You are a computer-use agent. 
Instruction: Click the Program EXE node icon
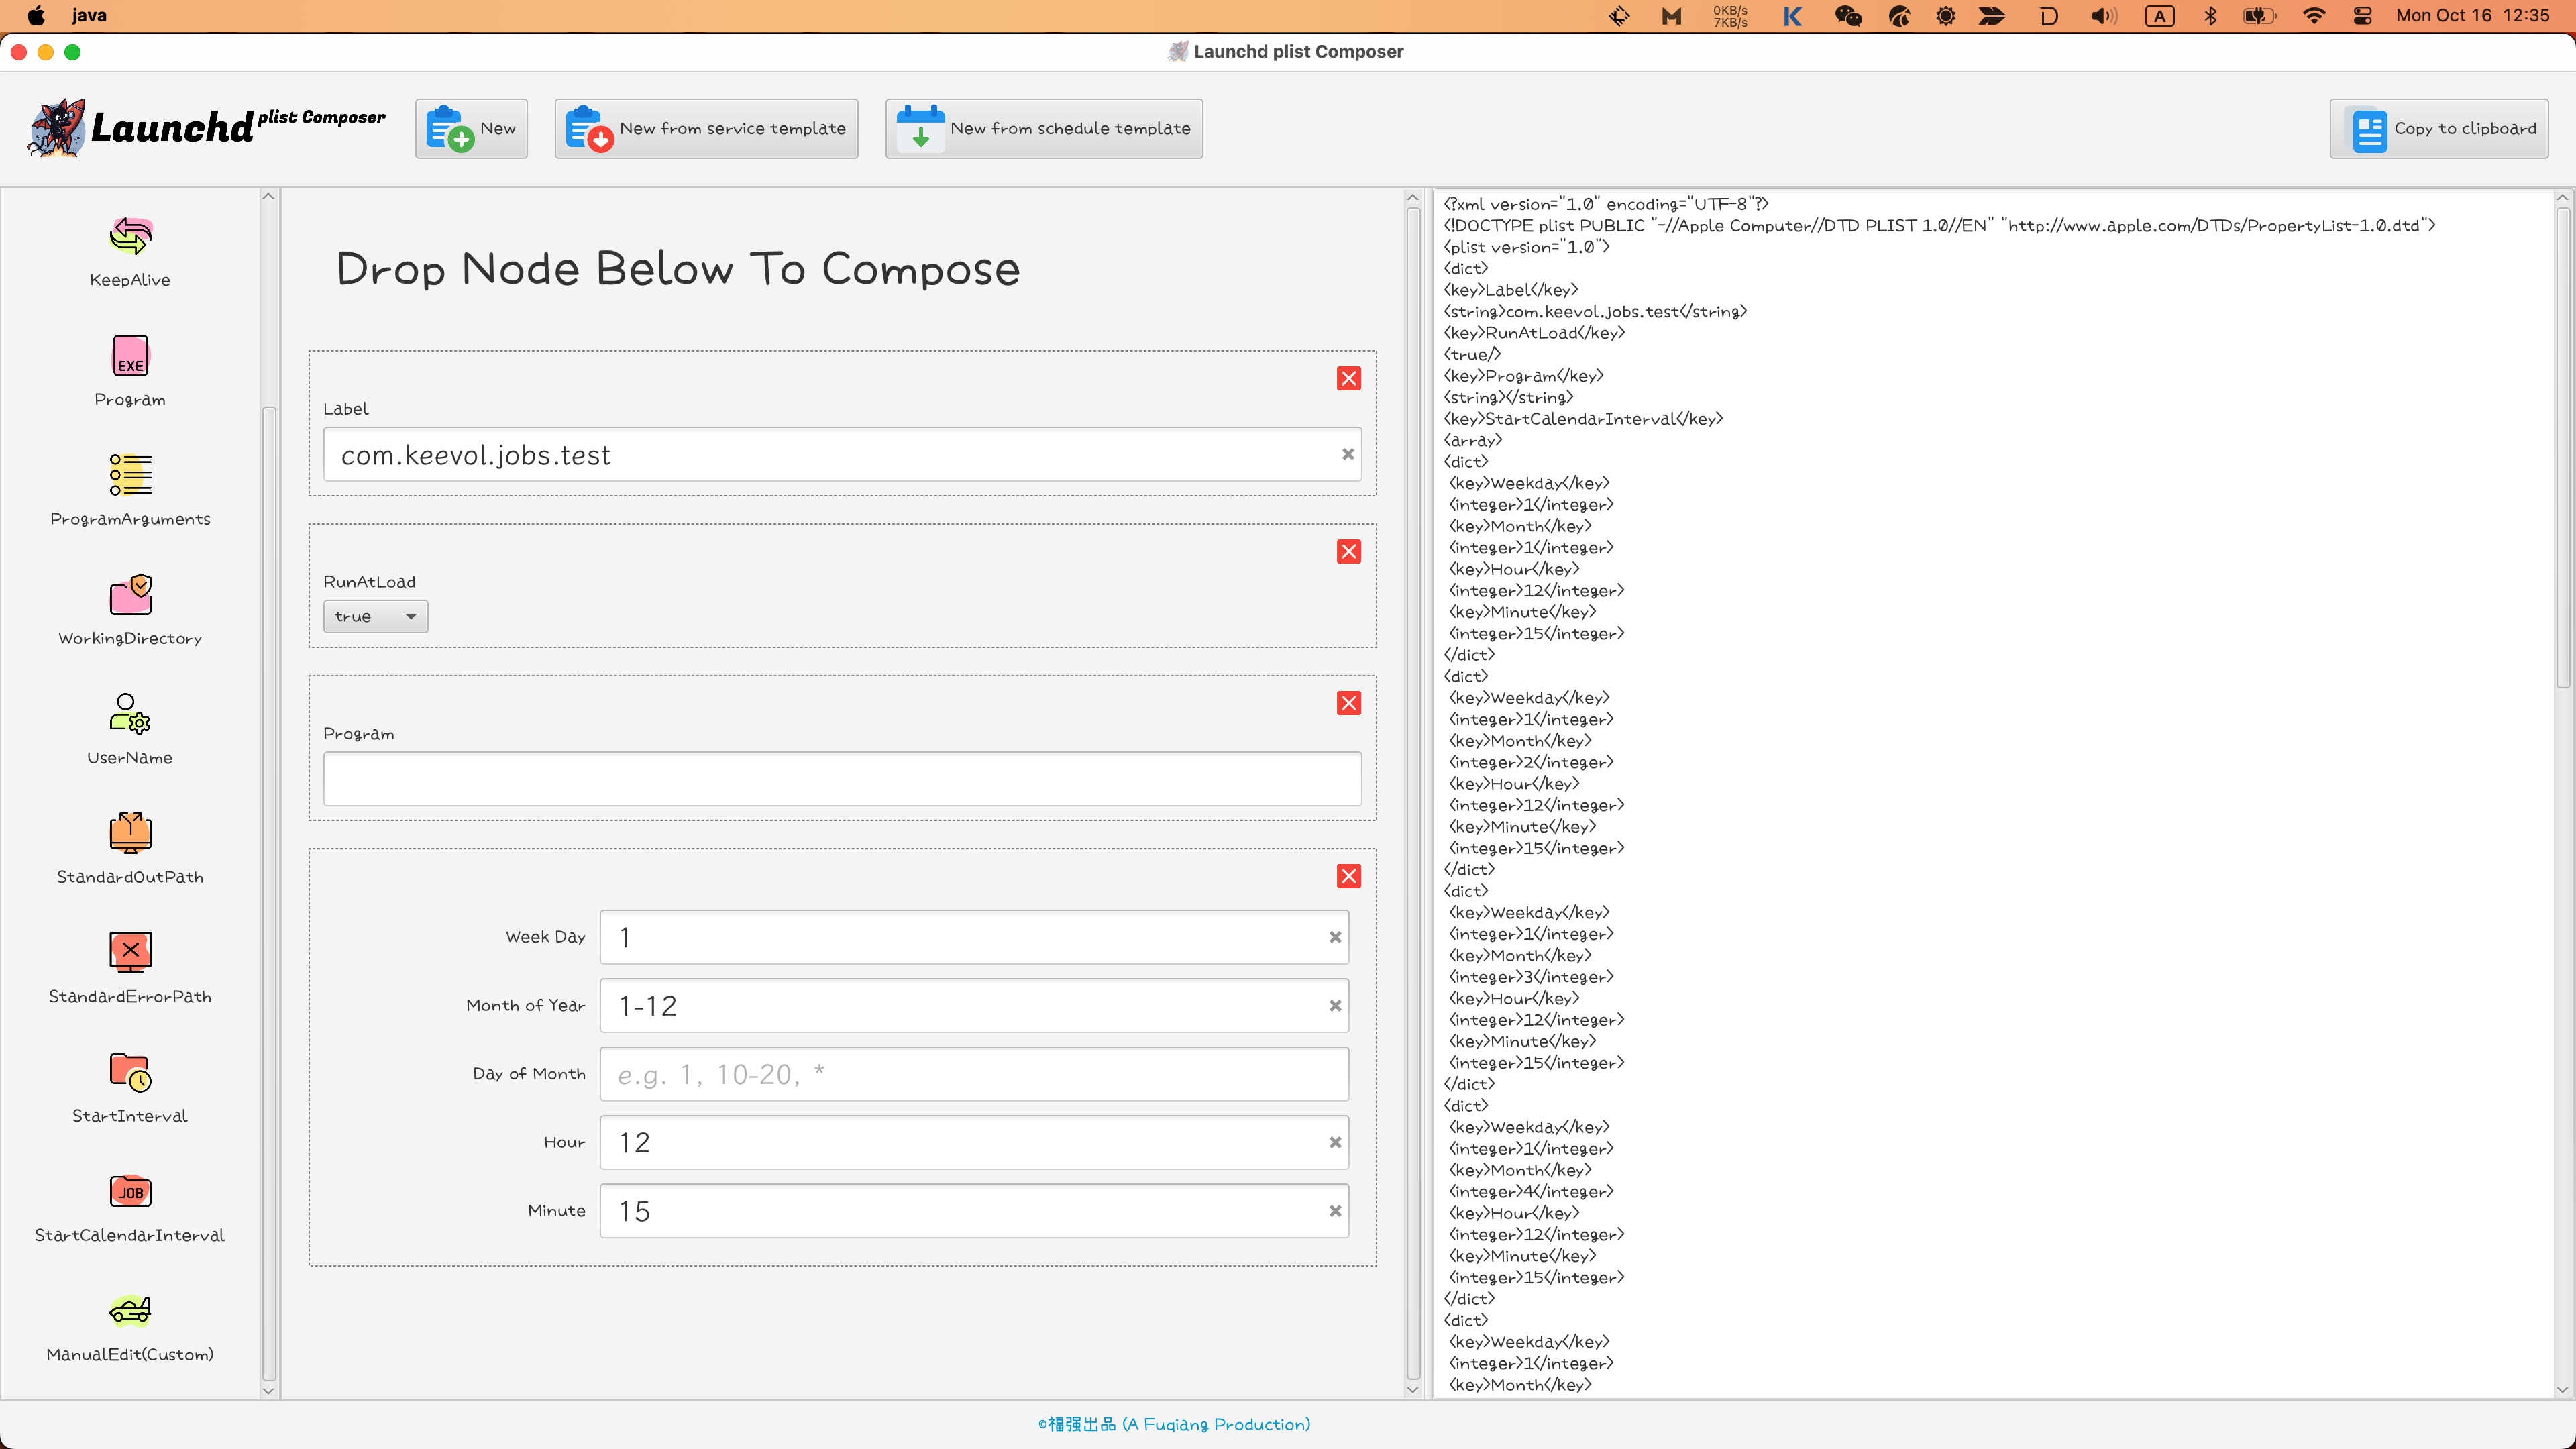pos(130,356)
